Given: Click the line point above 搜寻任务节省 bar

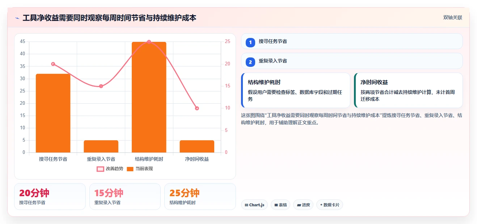Looking at the screenshot, I should (53, 64).
